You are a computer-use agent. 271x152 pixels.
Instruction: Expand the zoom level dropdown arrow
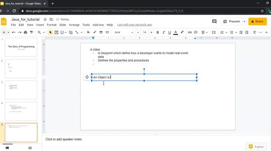click(44, 33)
